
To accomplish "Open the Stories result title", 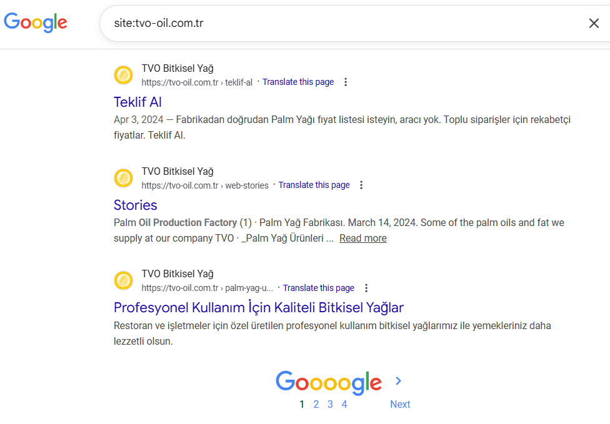I will click(136, 205).
